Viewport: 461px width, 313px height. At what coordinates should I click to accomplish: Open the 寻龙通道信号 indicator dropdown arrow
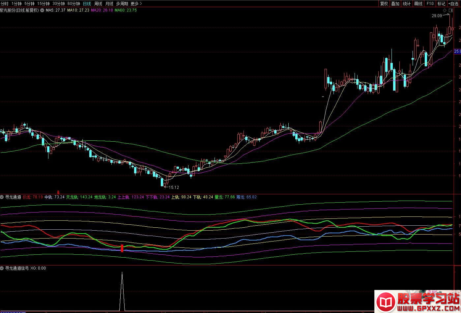click(2, 268)
